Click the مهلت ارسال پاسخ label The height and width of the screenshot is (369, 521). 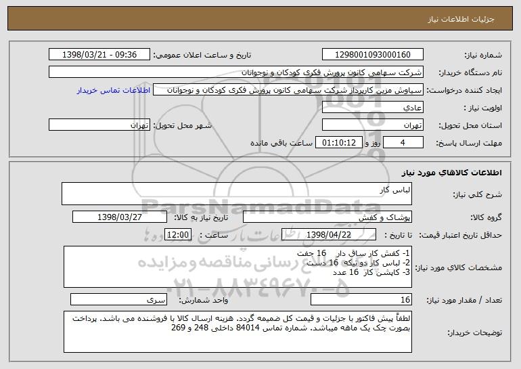(469, 143)
